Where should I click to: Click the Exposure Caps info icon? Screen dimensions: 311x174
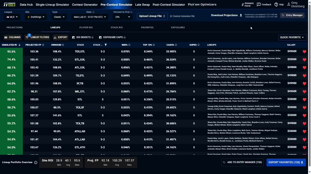[125, 37]
